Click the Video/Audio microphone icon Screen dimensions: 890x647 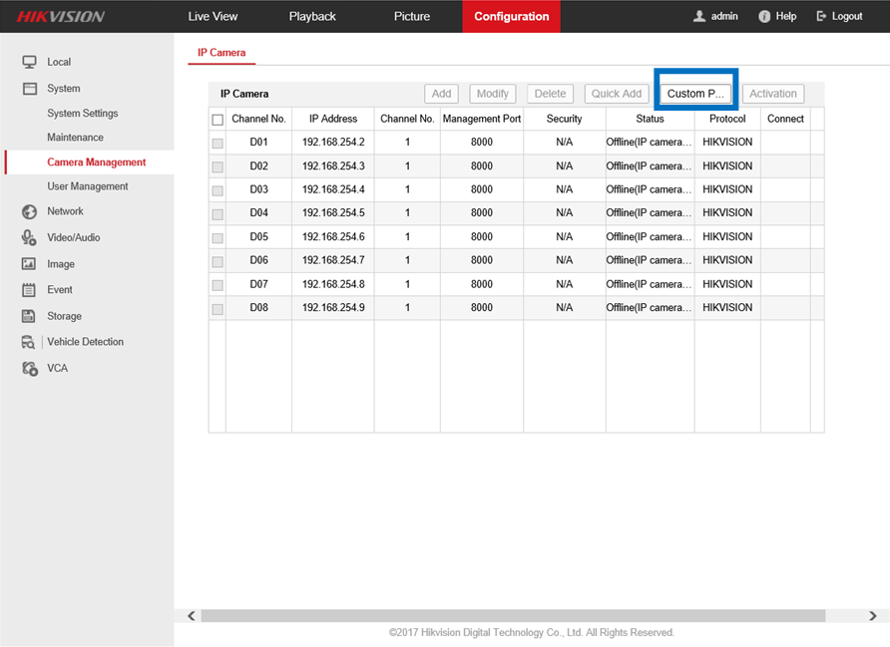click(x=29, y=237)
